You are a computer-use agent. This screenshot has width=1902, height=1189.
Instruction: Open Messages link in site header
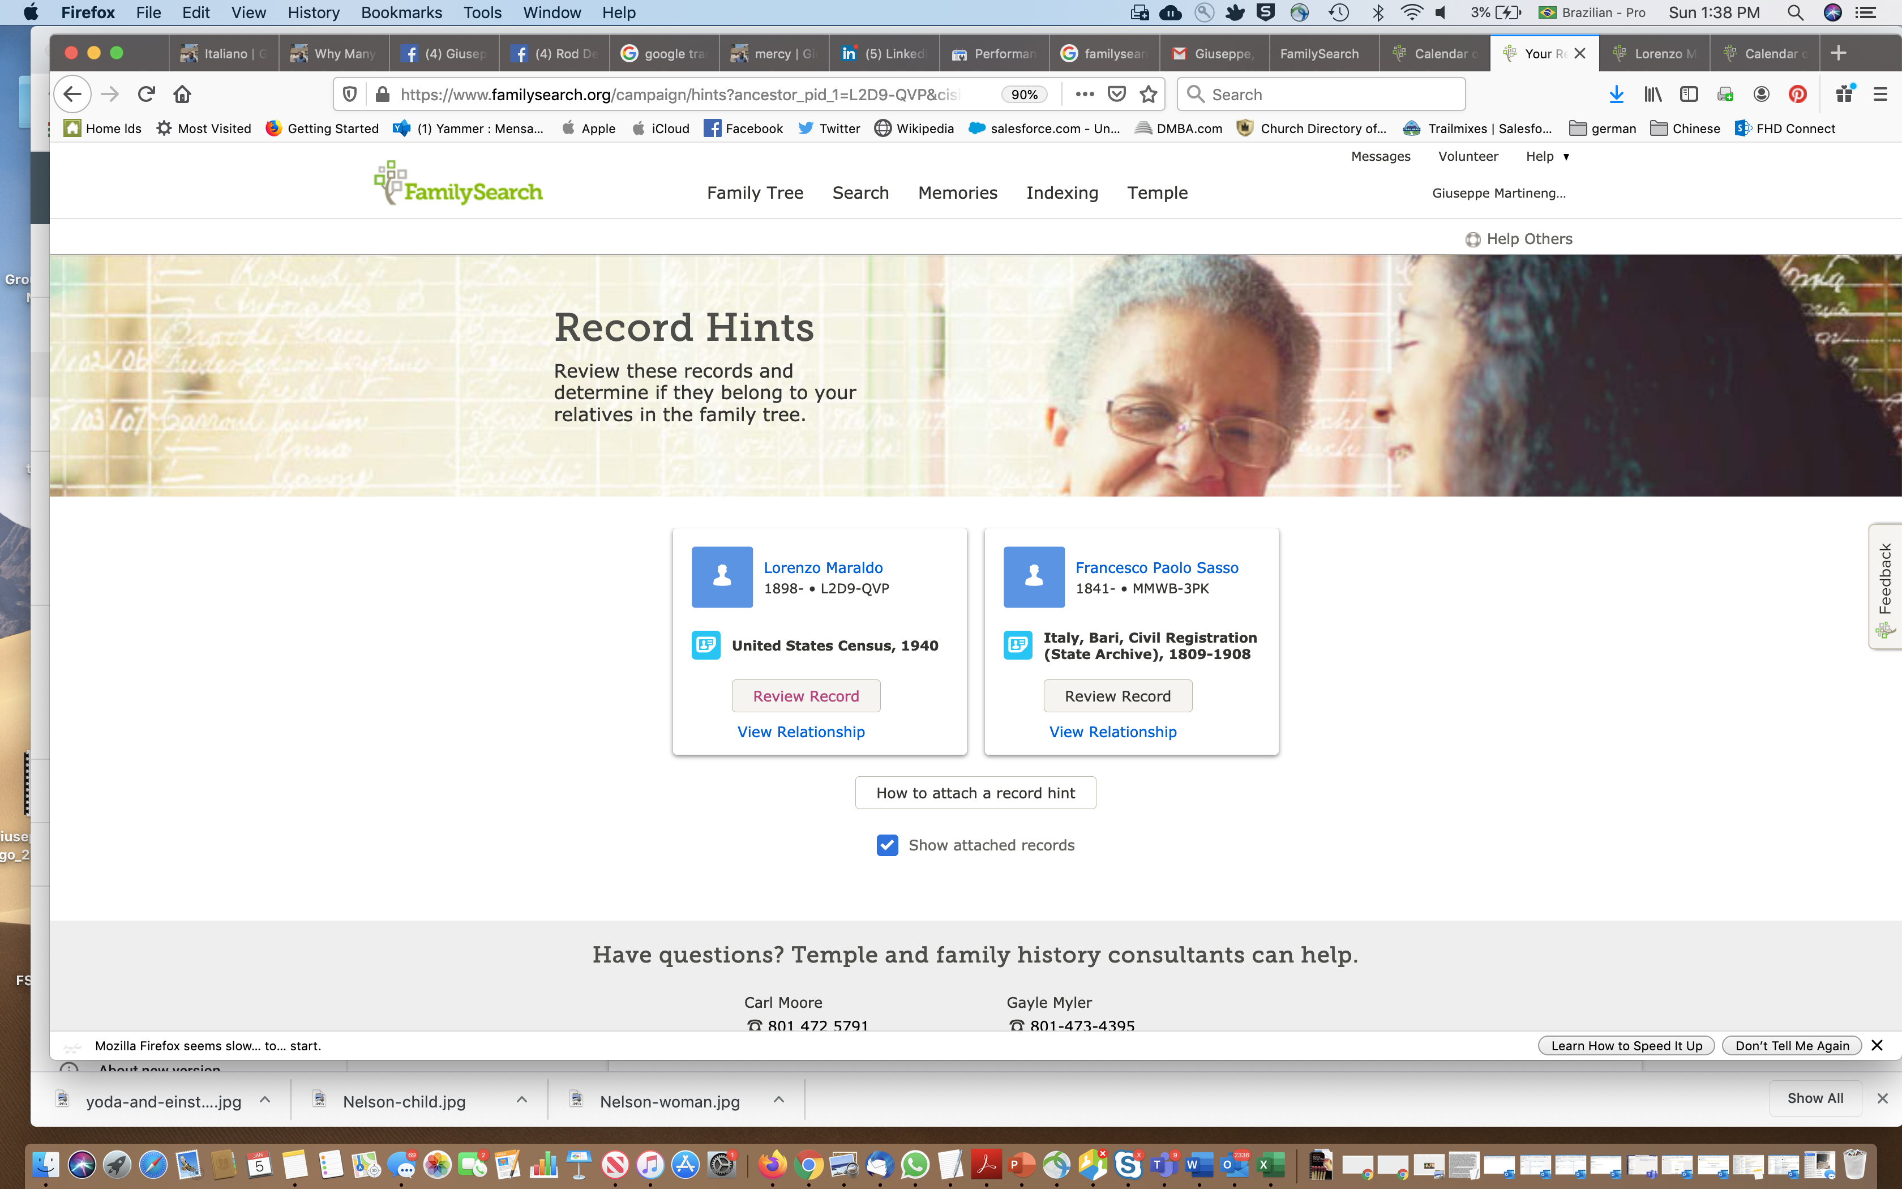pos(1380,156)
